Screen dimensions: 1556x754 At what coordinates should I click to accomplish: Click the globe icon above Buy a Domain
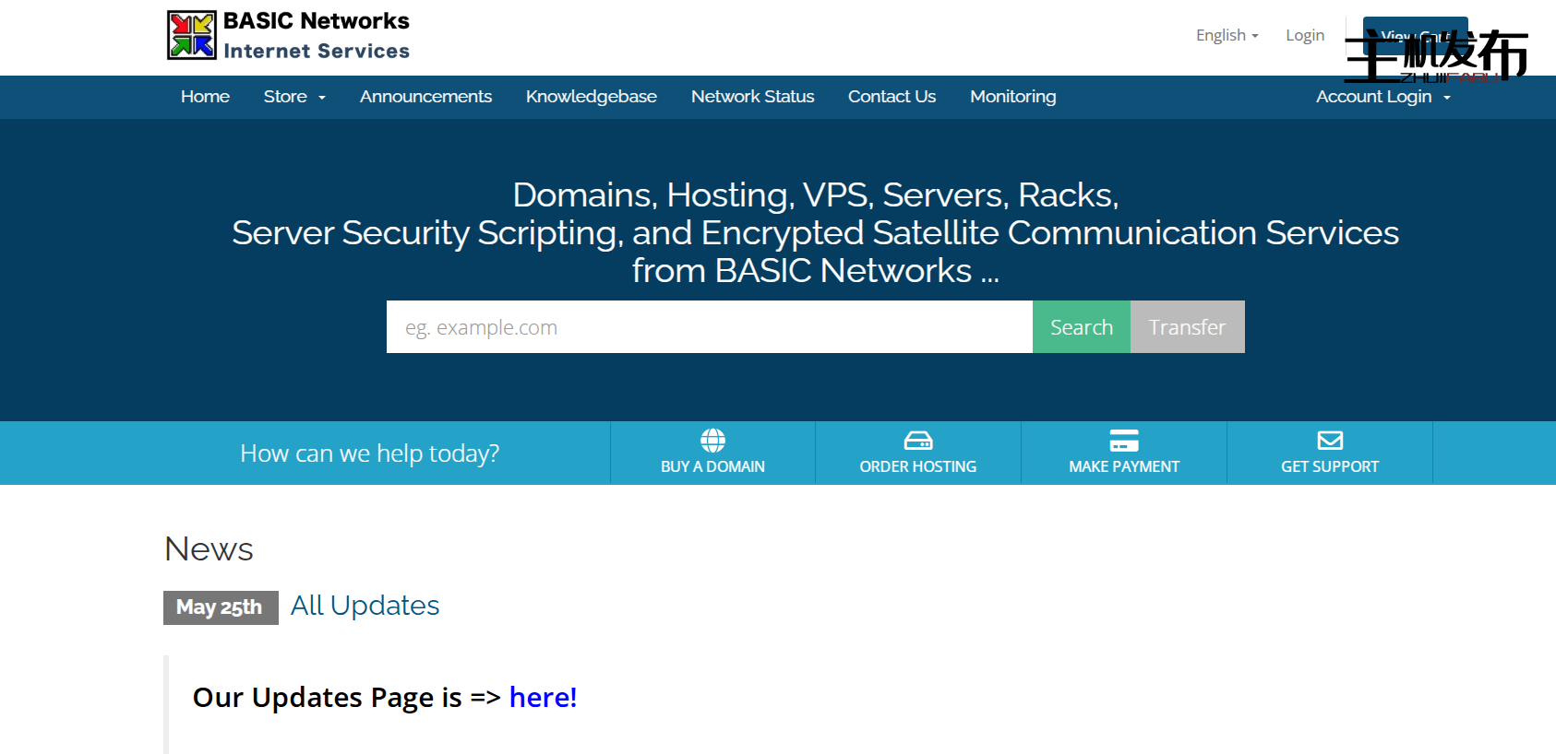pos(712,441)
